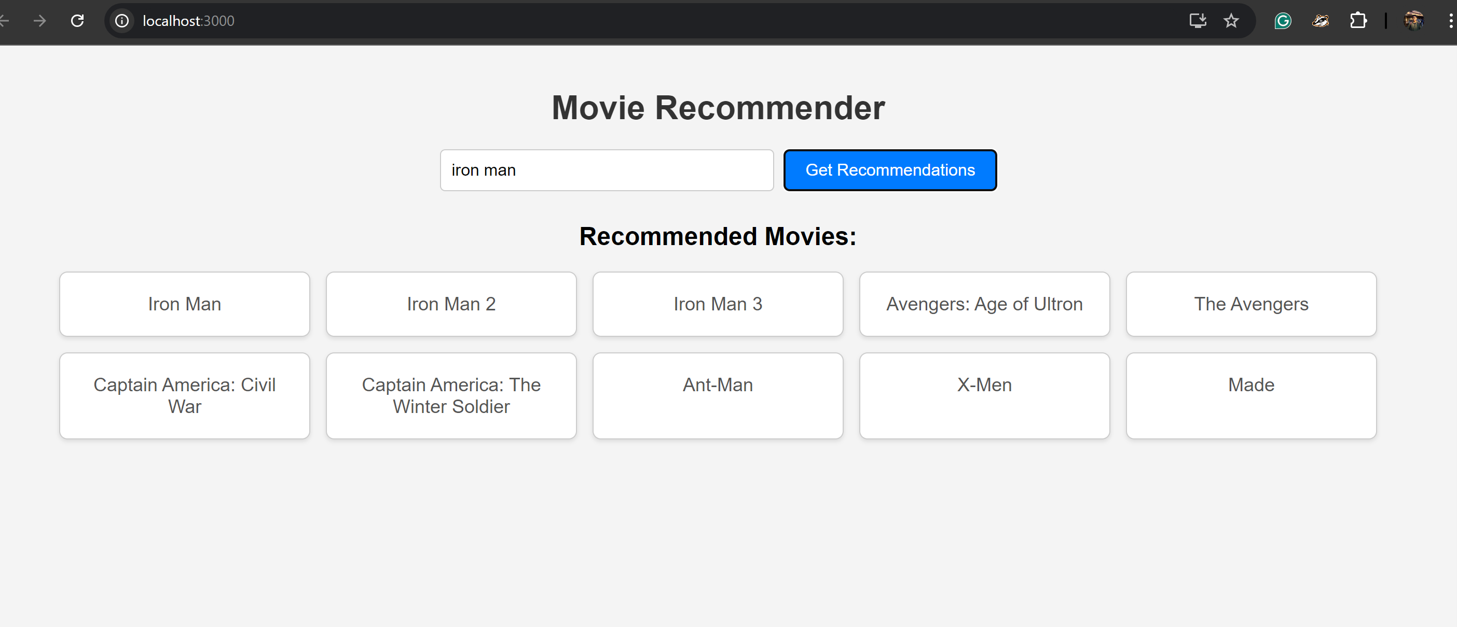Screen dimensions: 1457x627
Task: Click the extension icon beside Grammarly
Action: pos(1320,21)
